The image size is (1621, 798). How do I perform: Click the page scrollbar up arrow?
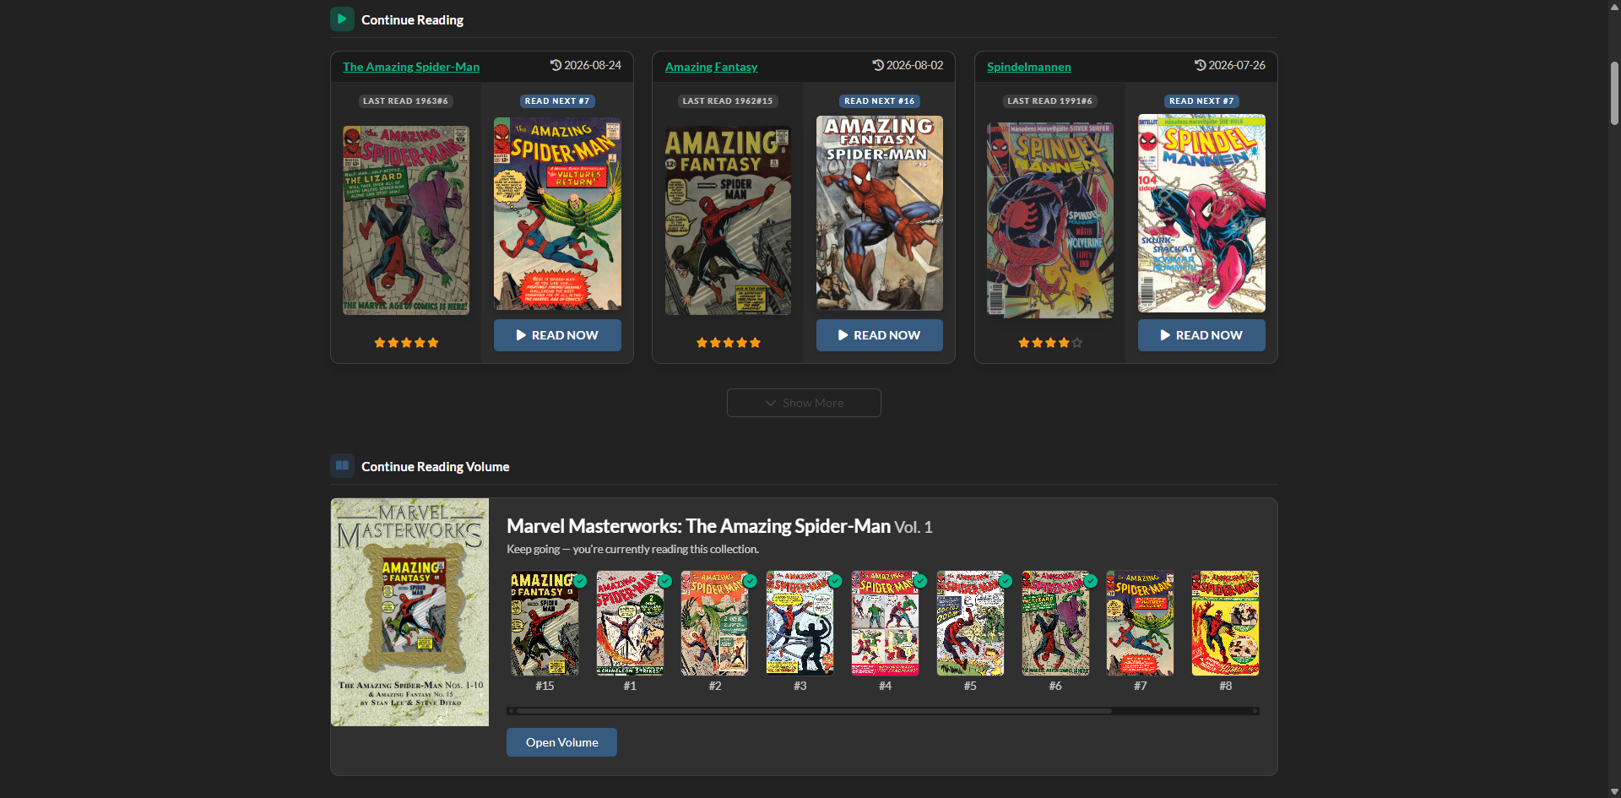1614,6
